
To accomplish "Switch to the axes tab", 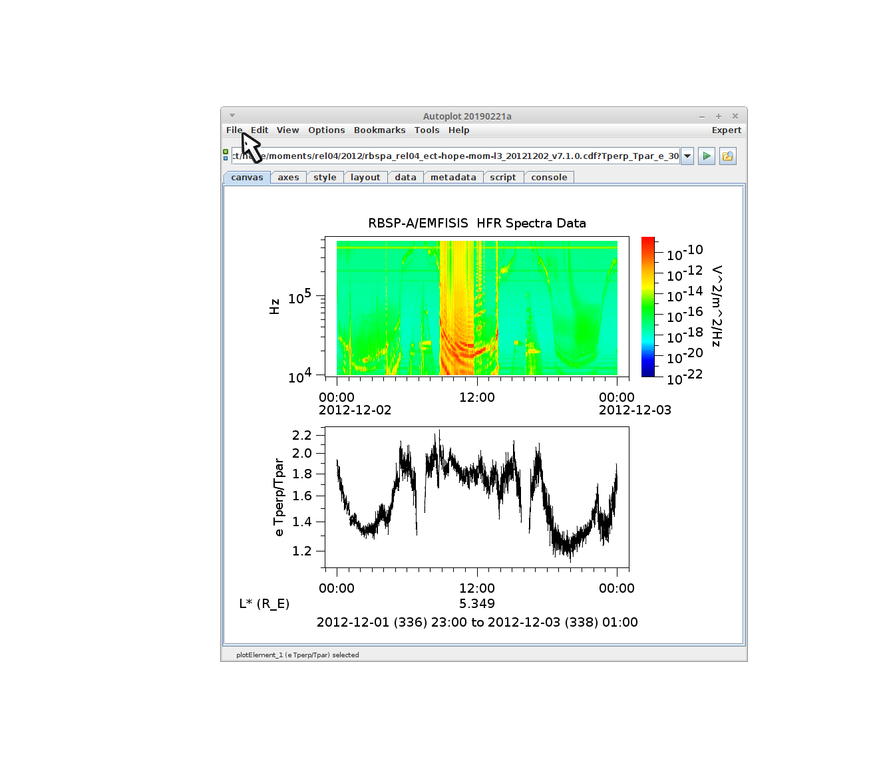I will click(x=288, y=178).
